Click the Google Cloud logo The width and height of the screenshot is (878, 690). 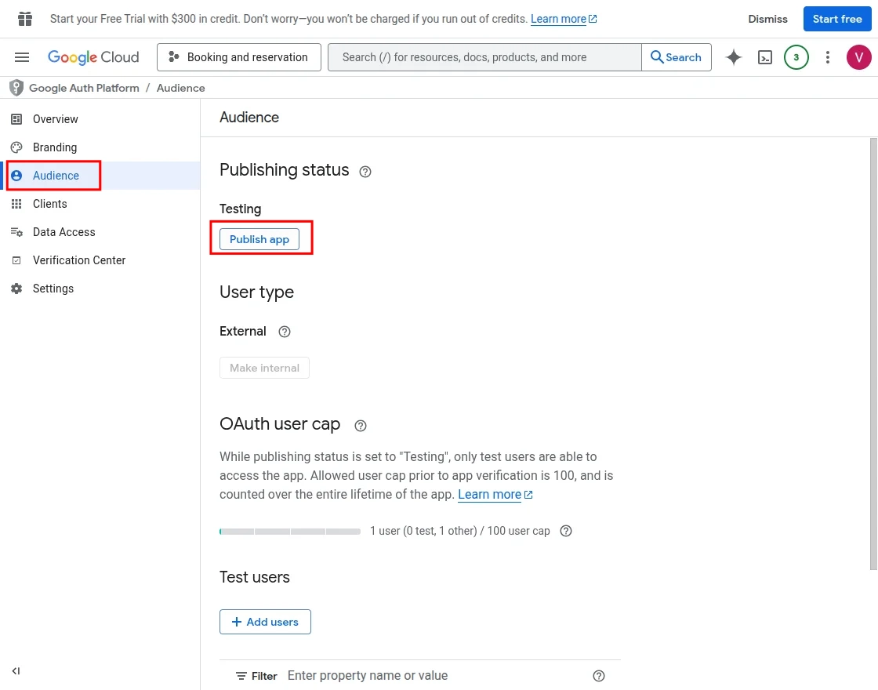[x=93, y=56]
